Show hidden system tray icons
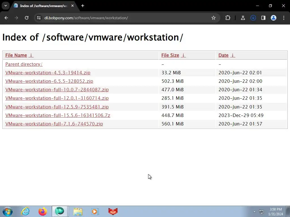 (254, 212)
